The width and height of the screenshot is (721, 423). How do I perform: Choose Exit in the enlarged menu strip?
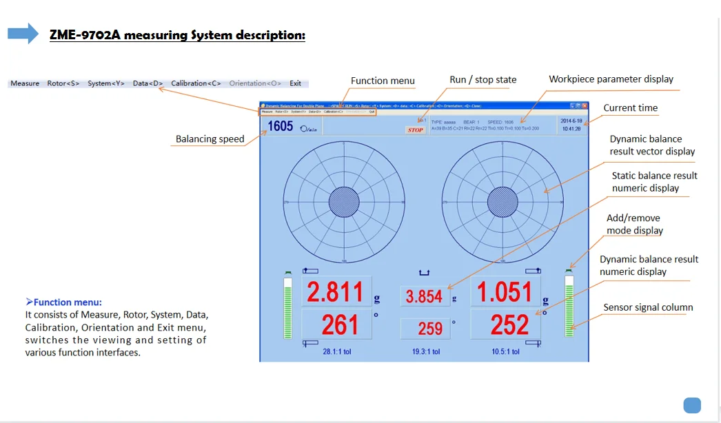295,83
